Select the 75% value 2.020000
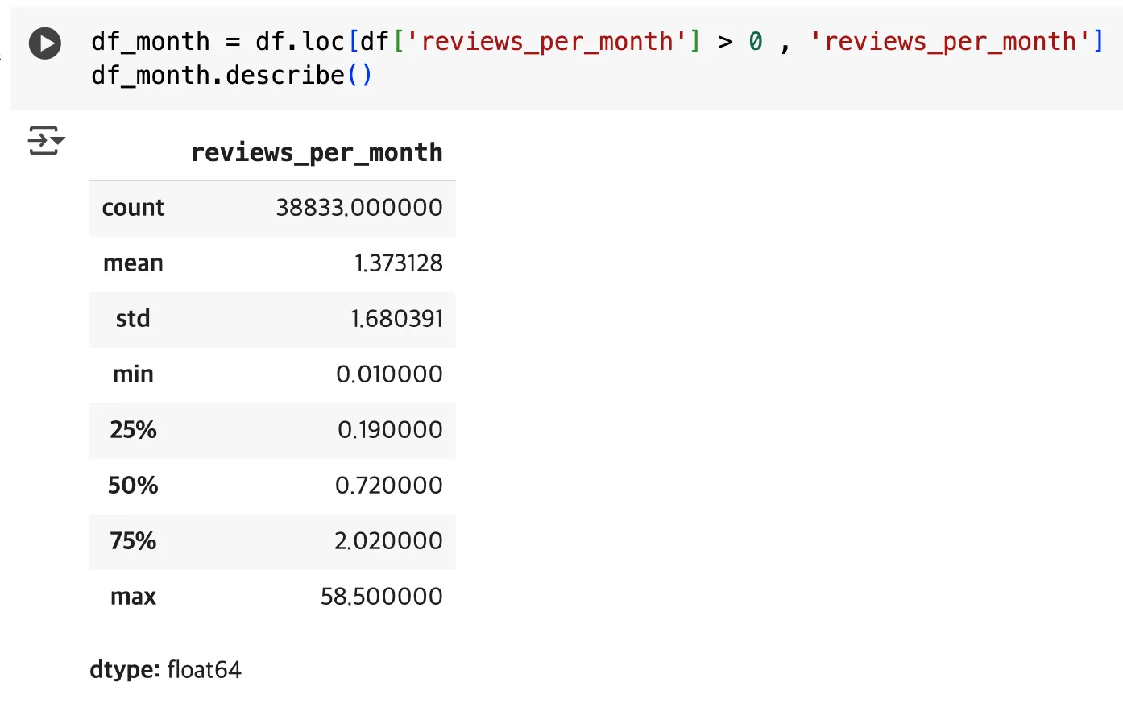The image size is (1123, 707). (388, 541)
